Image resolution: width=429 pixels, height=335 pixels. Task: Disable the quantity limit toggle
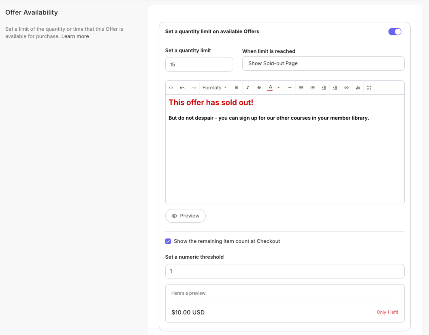coord(395,32)
